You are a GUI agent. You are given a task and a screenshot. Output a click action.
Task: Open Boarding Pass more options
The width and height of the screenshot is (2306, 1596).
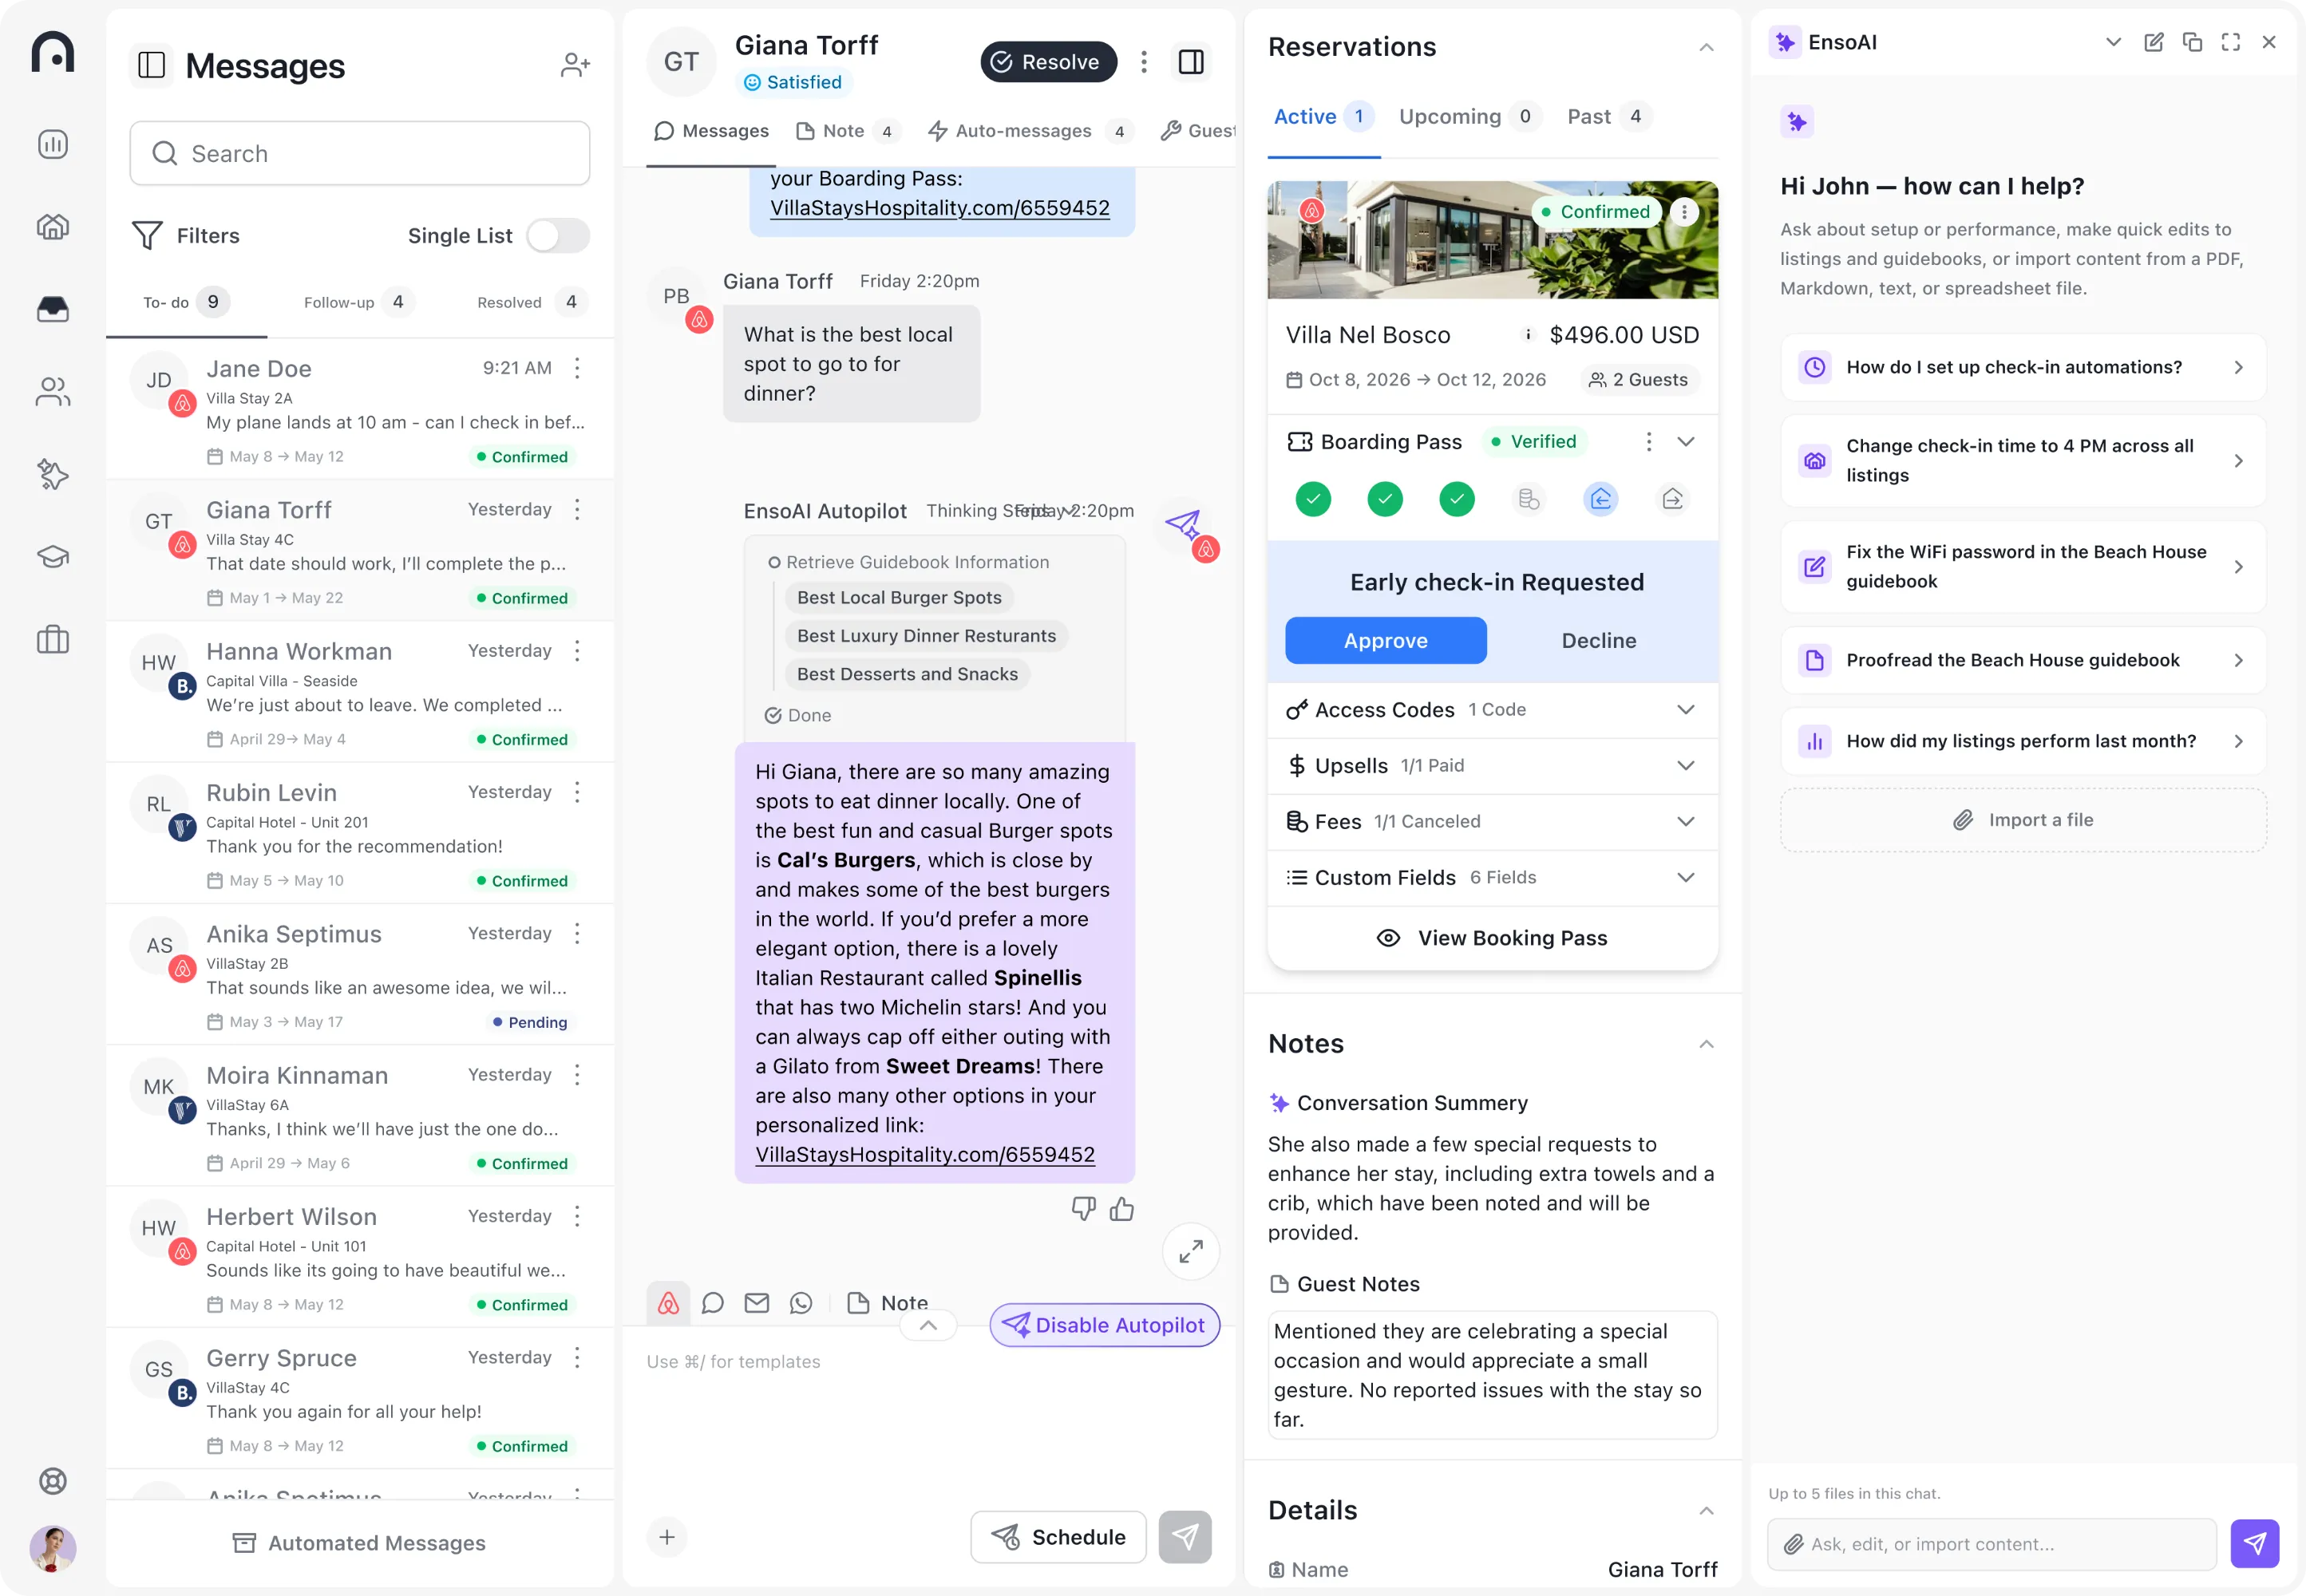[1649, 442]
